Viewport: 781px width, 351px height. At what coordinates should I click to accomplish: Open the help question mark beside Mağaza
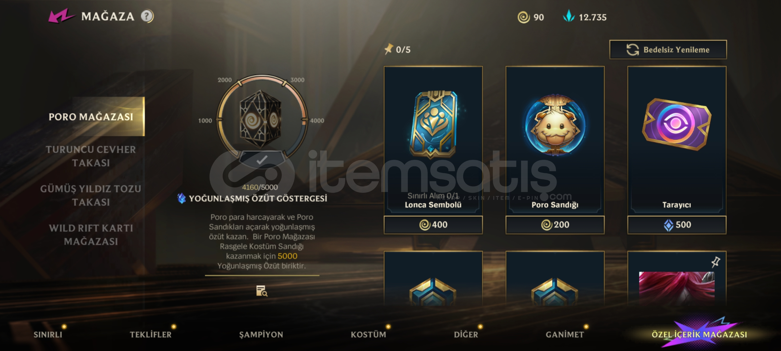147,16
